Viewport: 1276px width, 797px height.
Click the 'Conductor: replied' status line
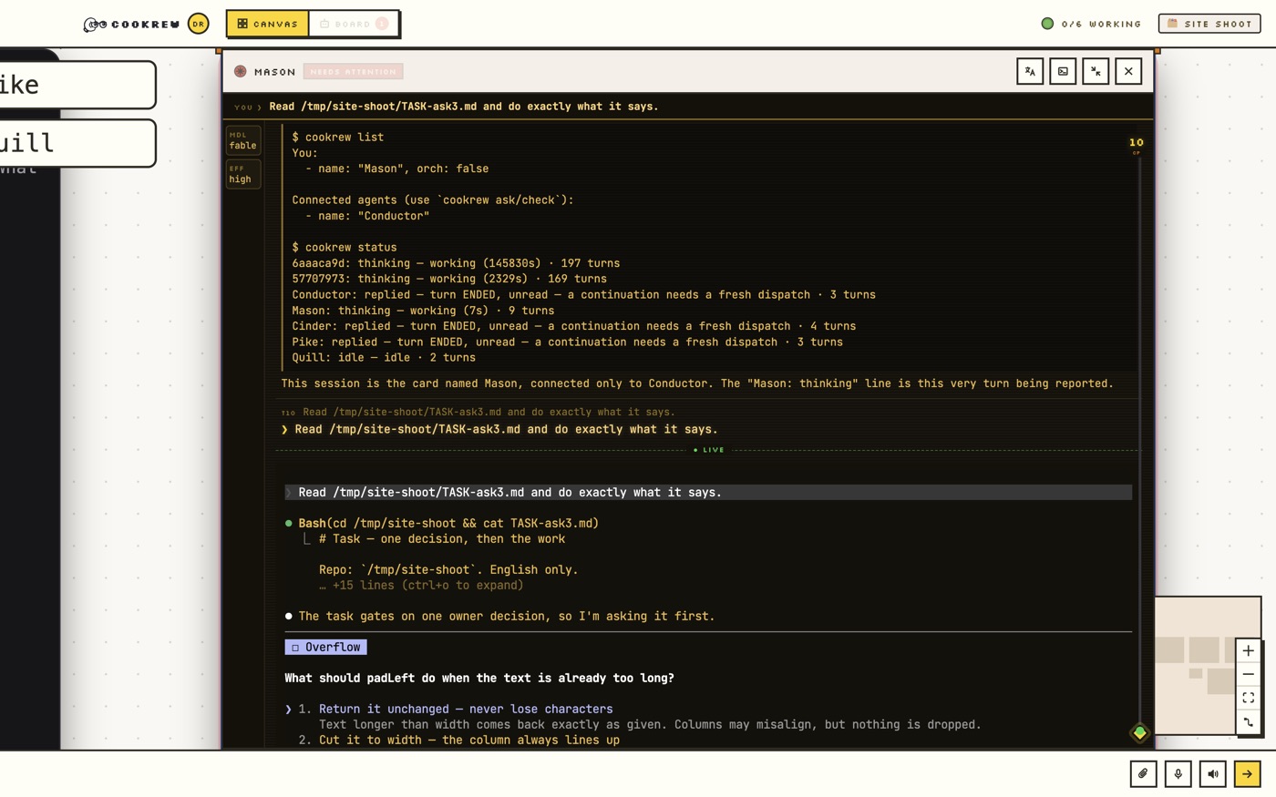pos(583,294)
